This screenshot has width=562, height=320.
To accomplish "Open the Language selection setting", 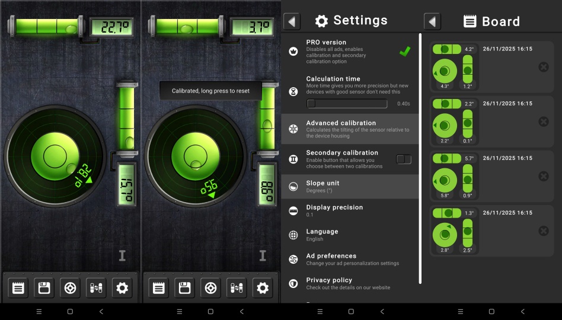I will [x=350, y=235].
